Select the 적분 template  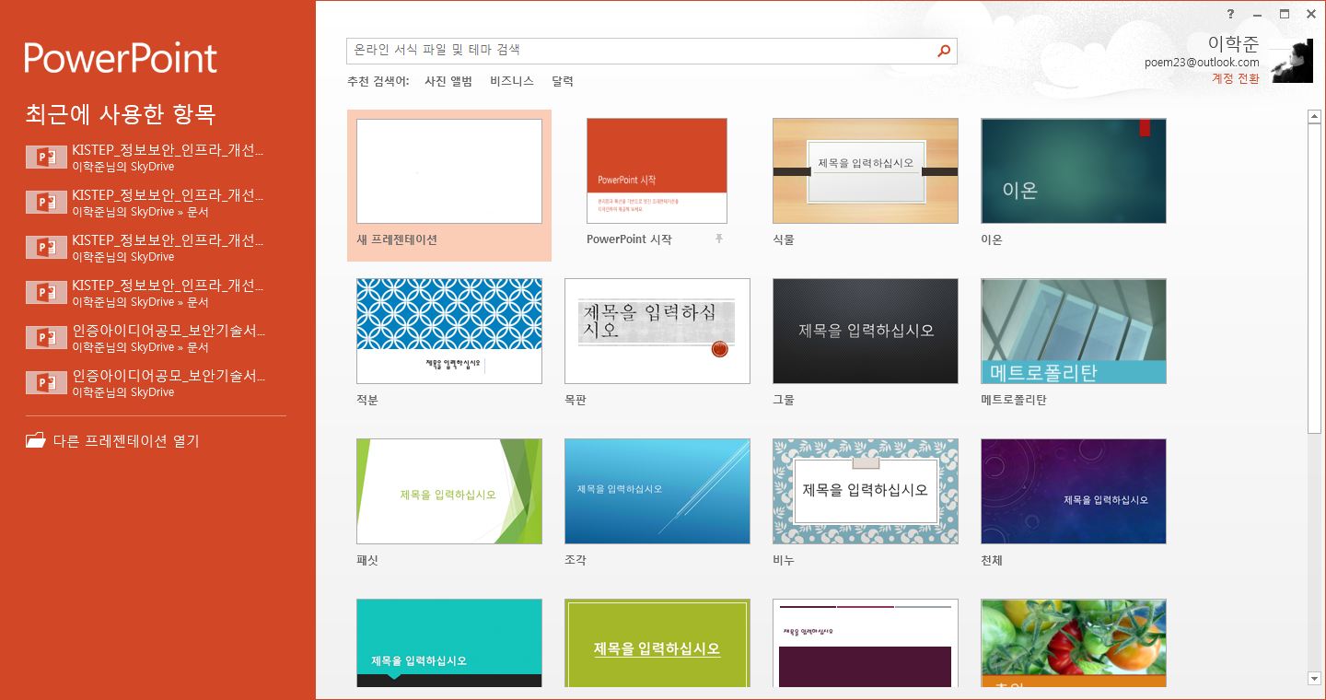(449, 331)
